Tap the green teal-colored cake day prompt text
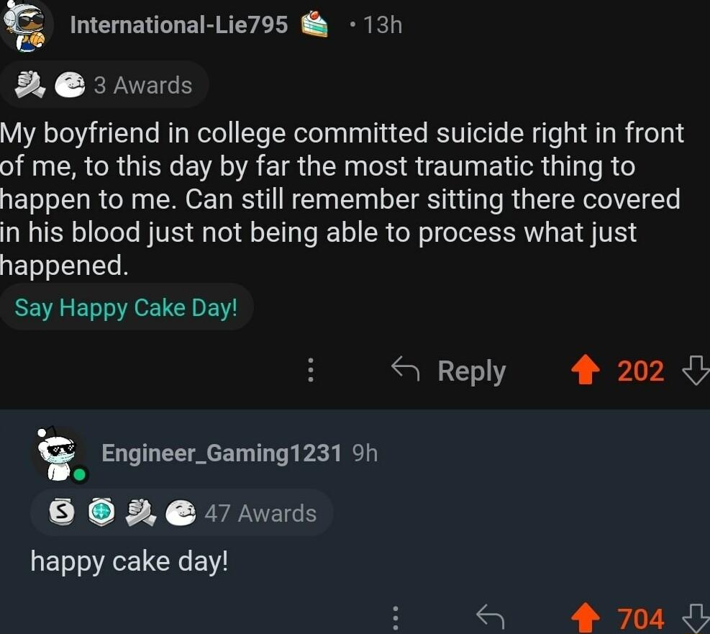This screenshot has width=710, height=634. (127, 307)
